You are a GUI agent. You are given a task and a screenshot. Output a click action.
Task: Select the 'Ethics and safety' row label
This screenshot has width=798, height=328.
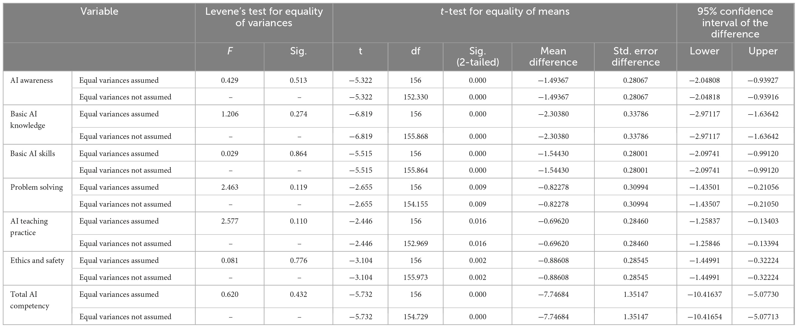coord(37,260)
